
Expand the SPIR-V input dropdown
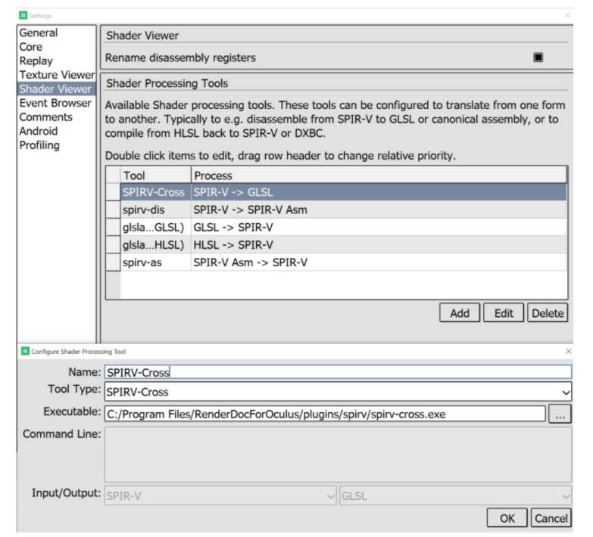(220, 495)
